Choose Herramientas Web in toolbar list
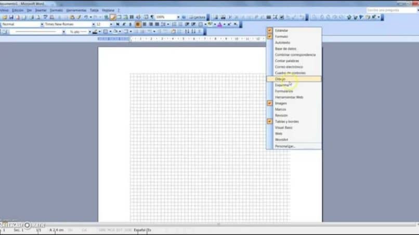This screenshot has width=419, height=235. pyautogui.click(x=294, y=98)
